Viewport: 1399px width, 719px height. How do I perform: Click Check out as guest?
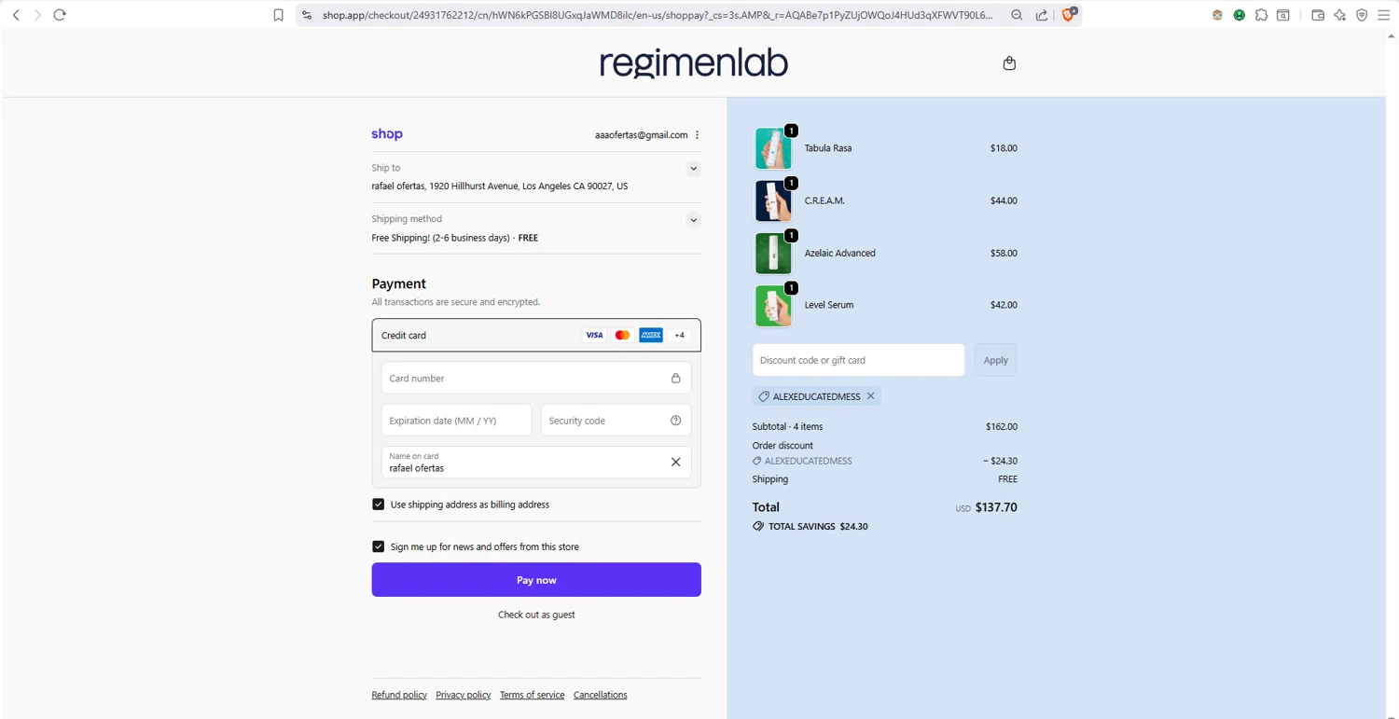point(536,615)
